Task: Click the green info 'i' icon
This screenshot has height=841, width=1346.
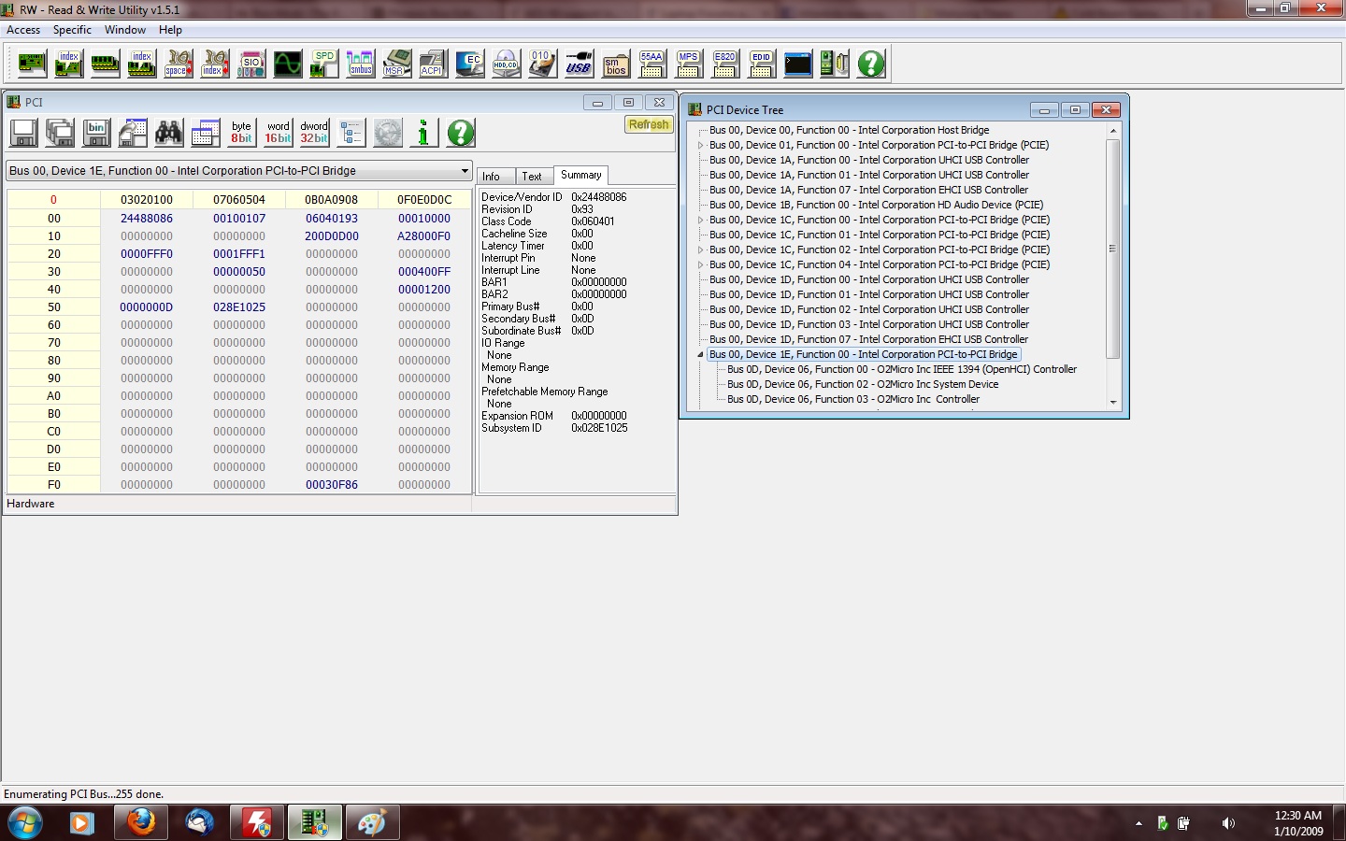Action: click(x=423, y=133)
